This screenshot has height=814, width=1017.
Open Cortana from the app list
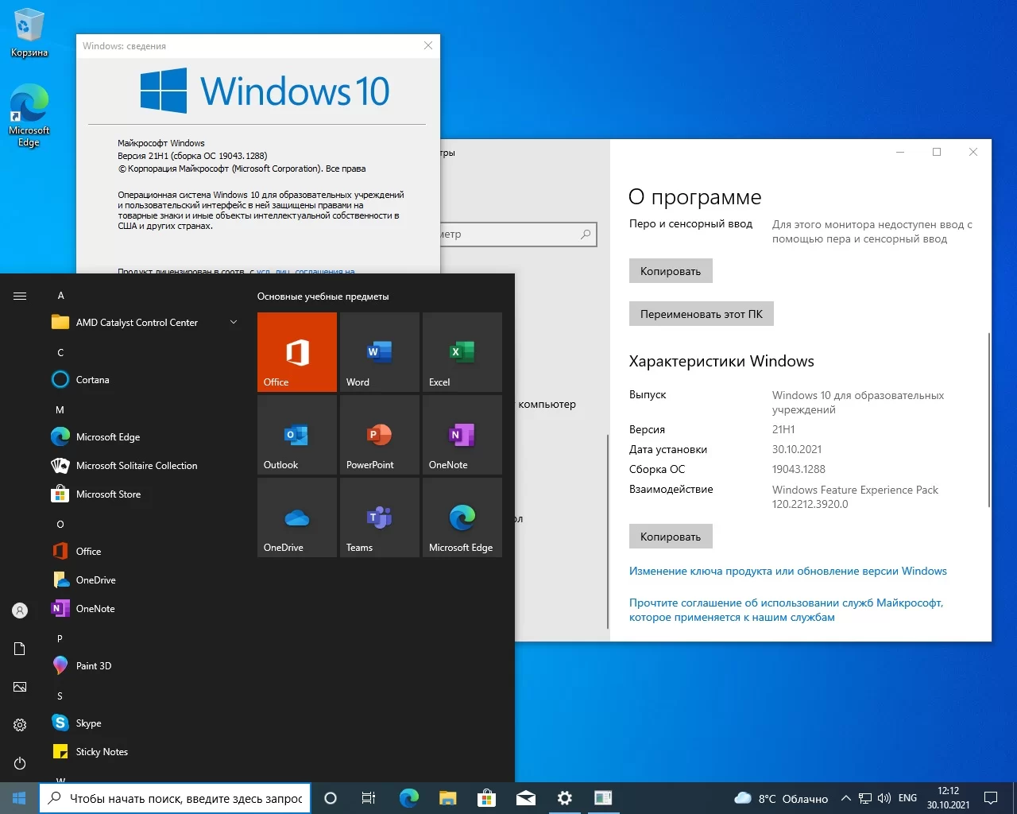(145, 380)
